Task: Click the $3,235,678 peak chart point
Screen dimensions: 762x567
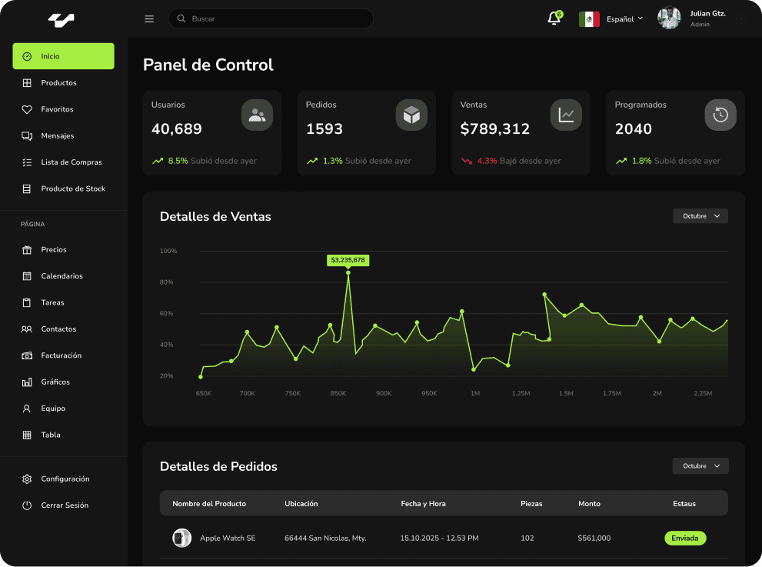Action: (x=348, y=272)
